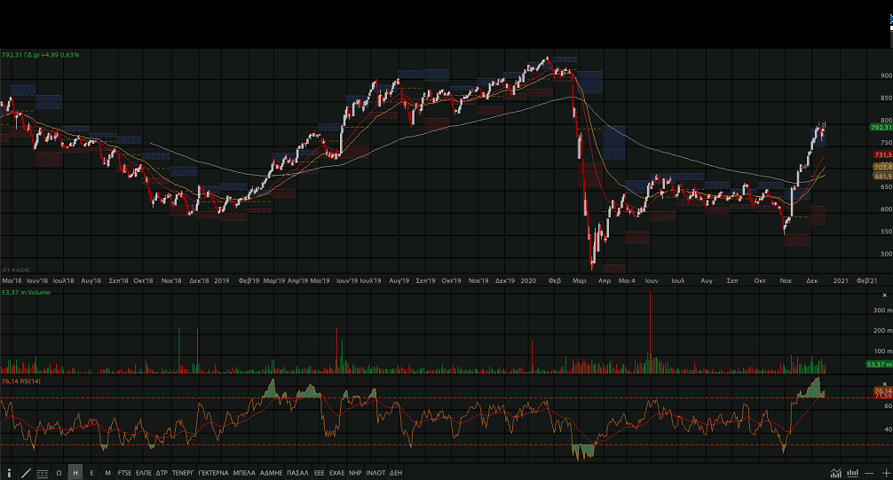Image resolution: width=893 pixels, height=480 pixels.
Task: Switch to the Ε (weekly) timeframe
Action: coord(91,473)
